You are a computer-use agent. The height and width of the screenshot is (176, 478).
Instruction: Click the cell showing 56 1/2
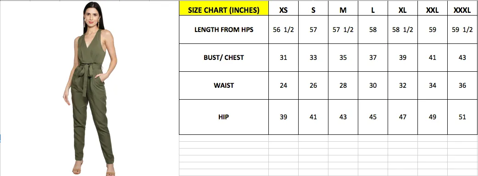pyautogui.click(x=283, y=29)
